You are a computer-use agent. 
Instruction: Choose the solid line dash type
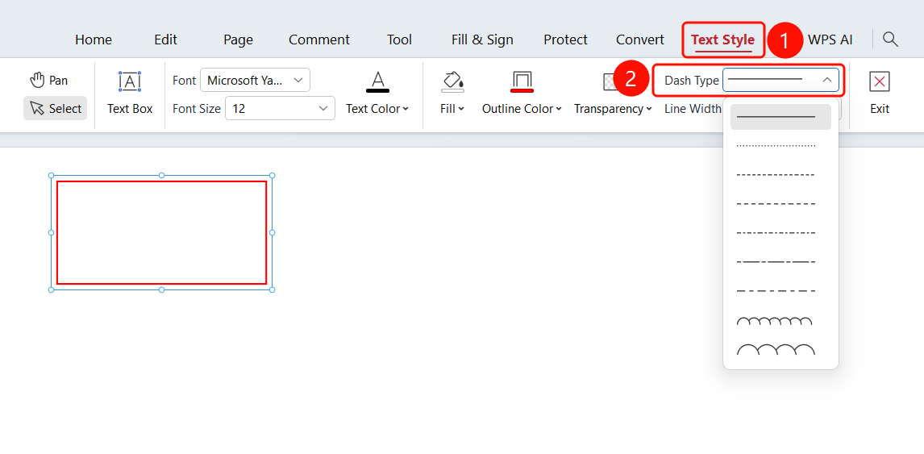780,117
